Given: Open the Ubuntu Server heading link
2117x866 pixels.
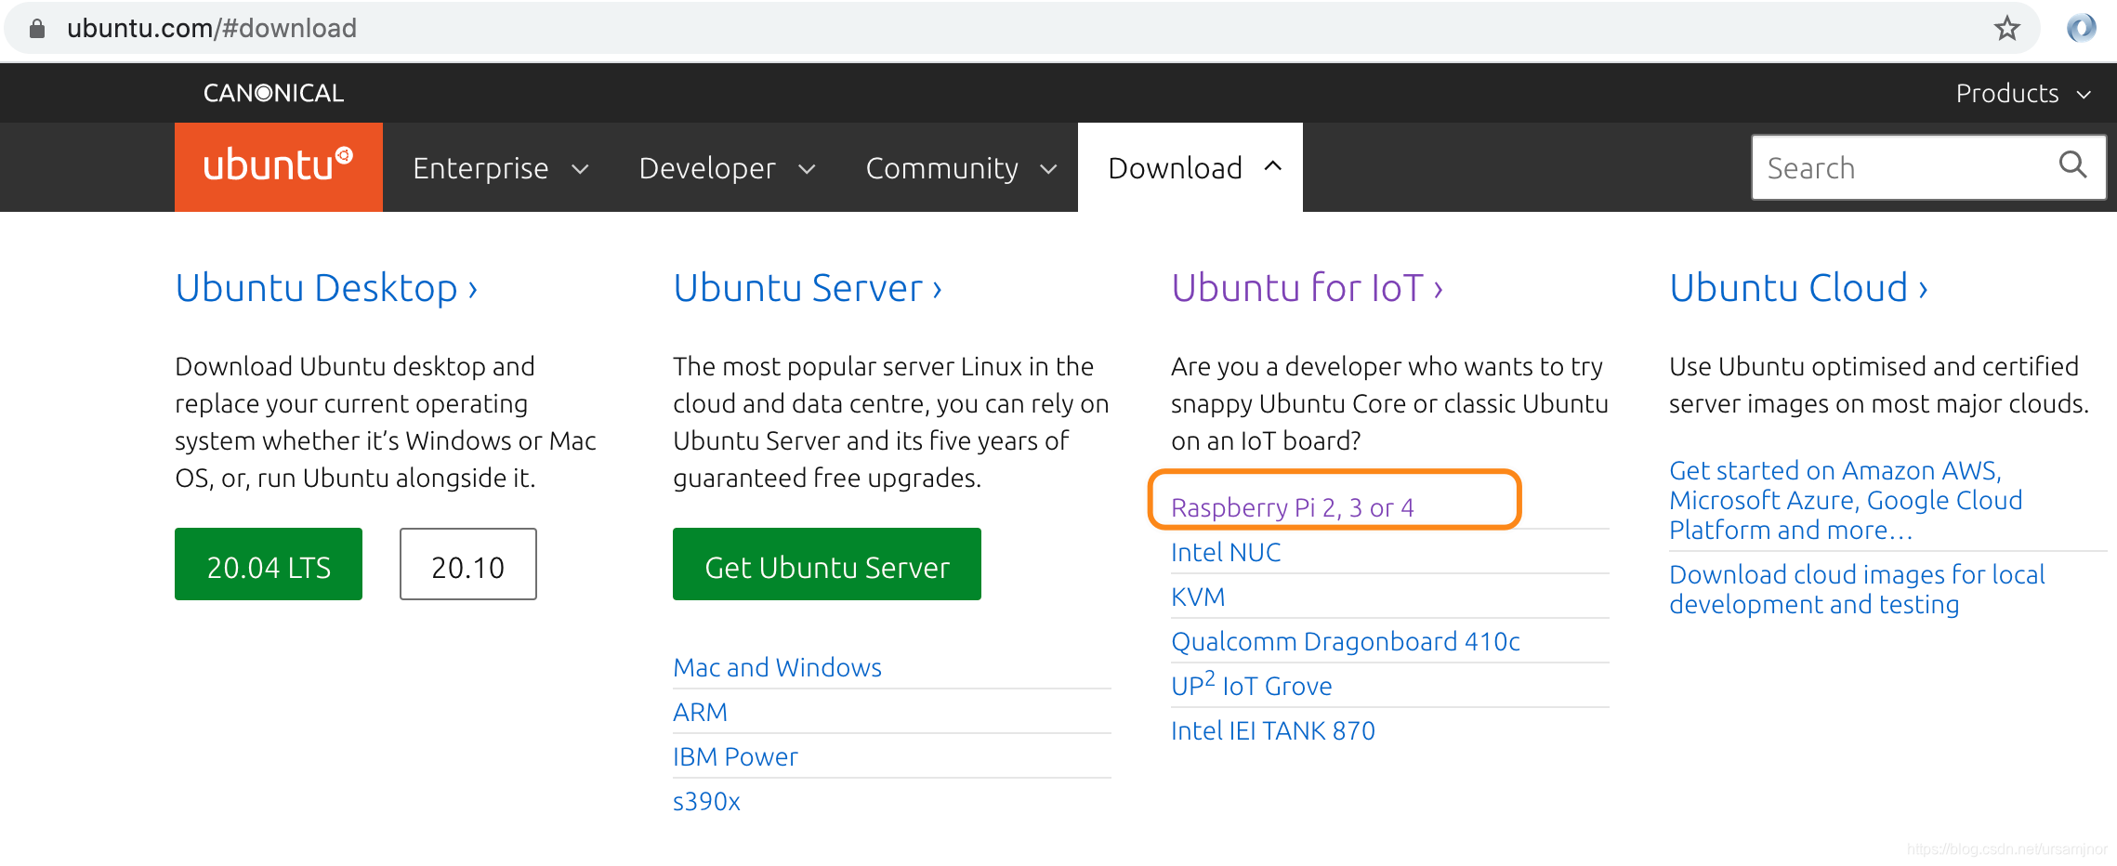Looking at the screenshot, I should click(808, 288).
